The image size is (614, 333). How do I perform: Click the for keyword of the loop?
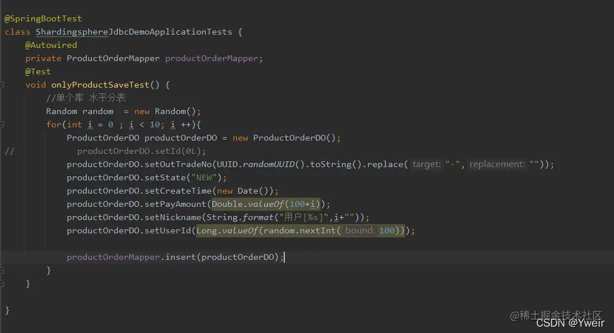54,124
